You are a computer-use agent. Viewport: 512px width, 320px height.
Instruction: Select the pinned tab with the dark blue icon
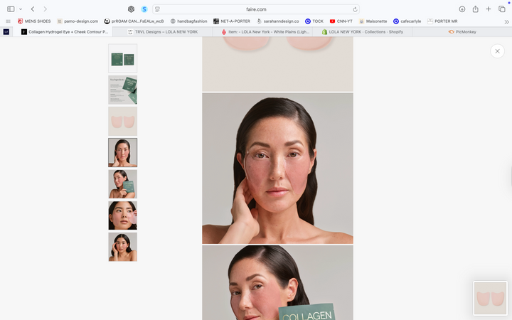pyautogui.click(x=6, y=32)
